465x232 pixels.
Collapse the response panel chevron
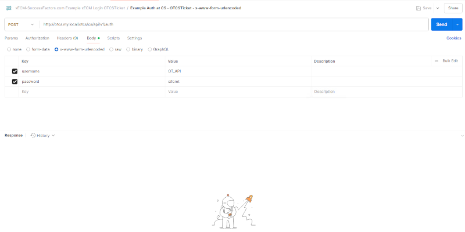tap(462, 136)
